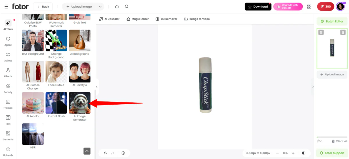Open the Agent sidebar tab

pyautogui.click(x=8, y=41)
